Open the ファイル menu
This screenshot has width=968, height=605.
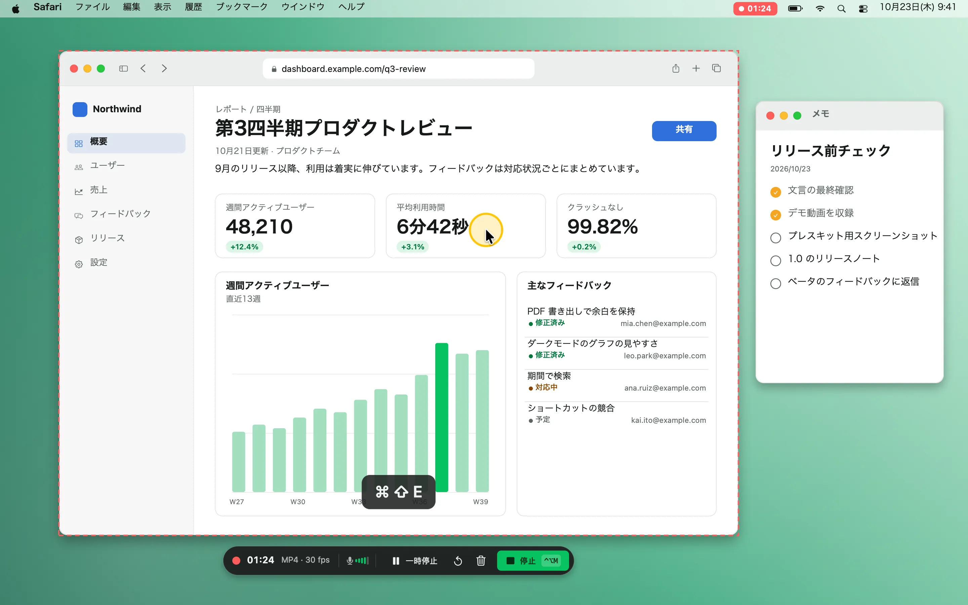[x=92, y=7]
